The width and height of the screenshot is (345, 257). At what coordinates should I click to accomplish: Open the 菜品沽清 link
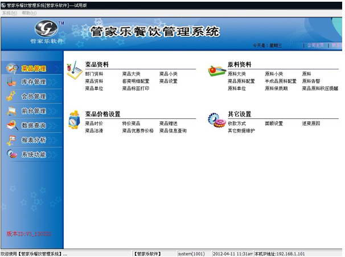[94, 131]
